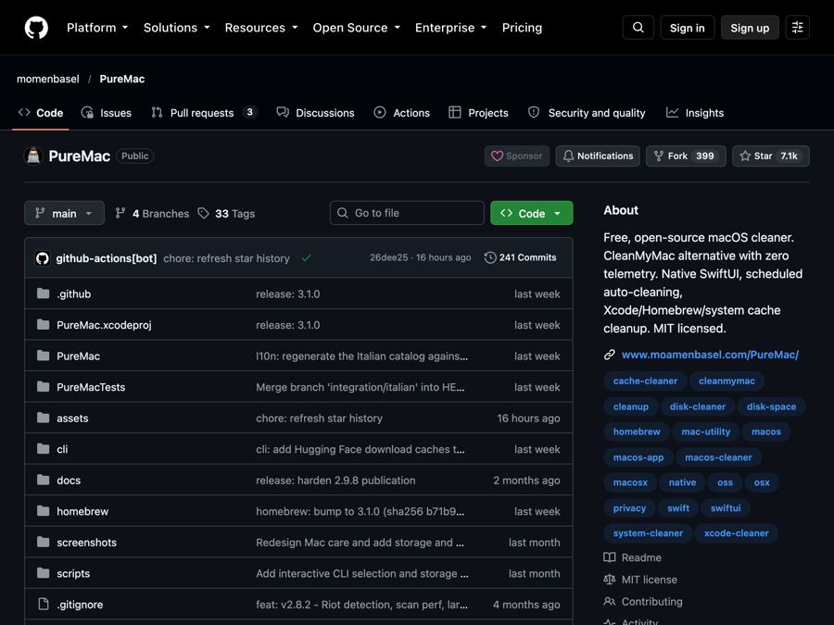Select the xcode-cleaner topic tag

click(x=736, y=533)
